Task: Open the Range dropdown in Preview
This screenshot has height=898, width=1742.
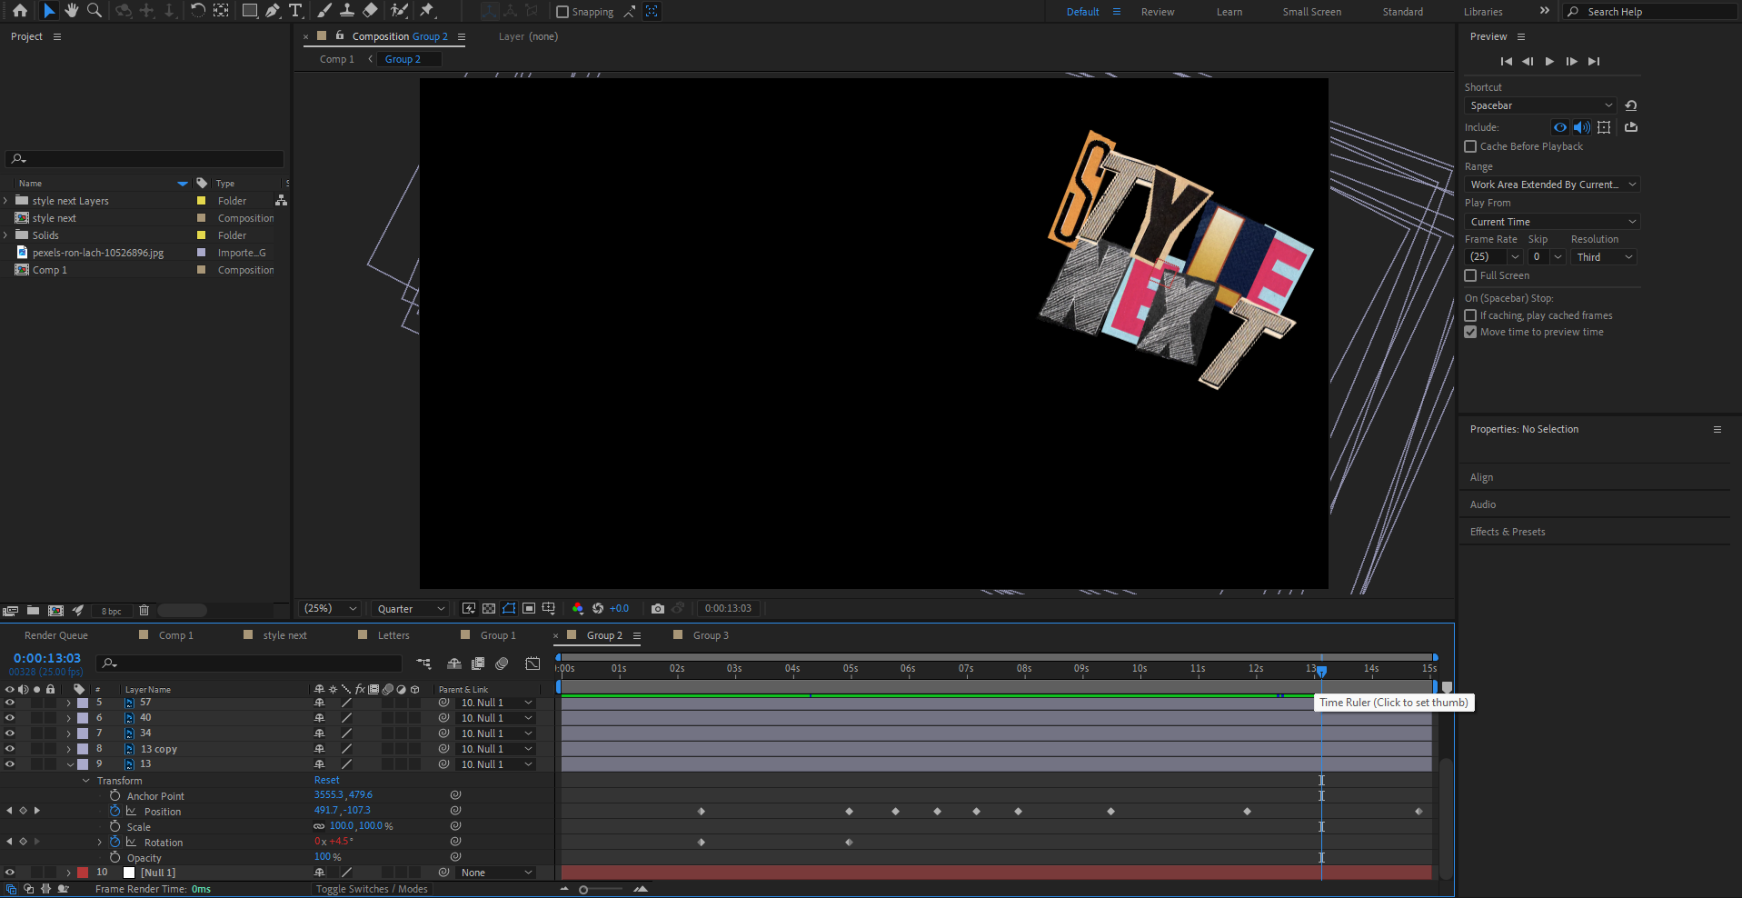Action: pos(1552,185)
